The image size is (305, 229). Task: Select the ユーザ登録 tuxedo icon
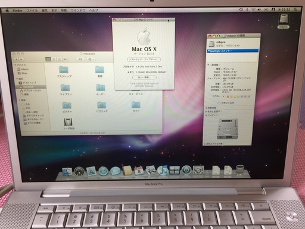point(68,122)
